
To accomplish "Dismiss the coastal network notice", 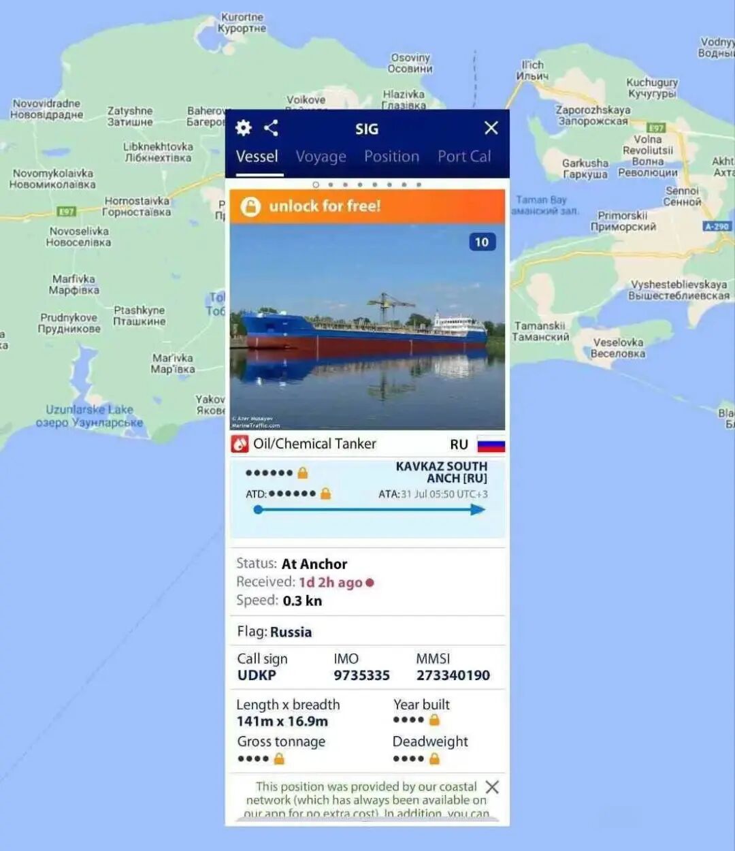I will click(x=493, y=788).
